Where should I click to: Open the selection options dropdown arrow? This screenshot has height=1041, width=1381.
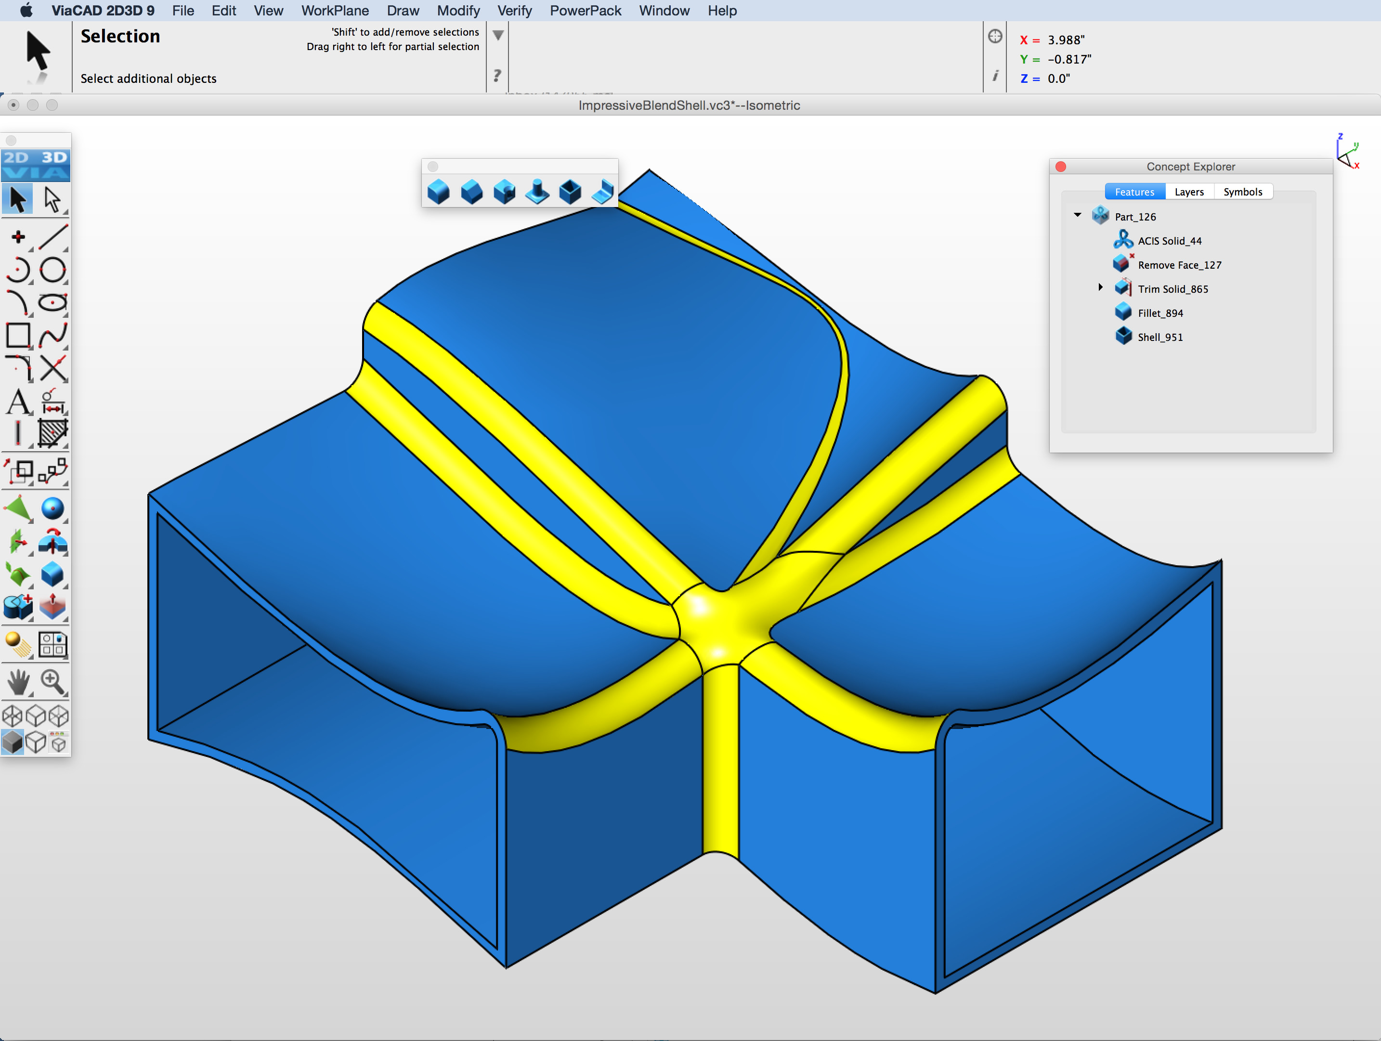(x=497, y=36)
